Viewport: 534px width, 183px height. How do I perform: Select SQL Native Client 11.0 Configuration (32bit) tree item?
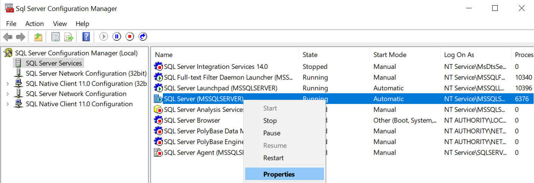[x=86, y=84]
